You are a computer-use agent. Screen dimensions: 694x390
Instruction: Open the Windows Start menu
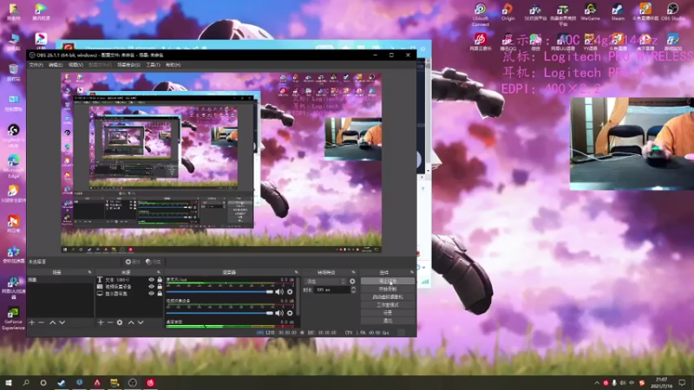(9, 383)
